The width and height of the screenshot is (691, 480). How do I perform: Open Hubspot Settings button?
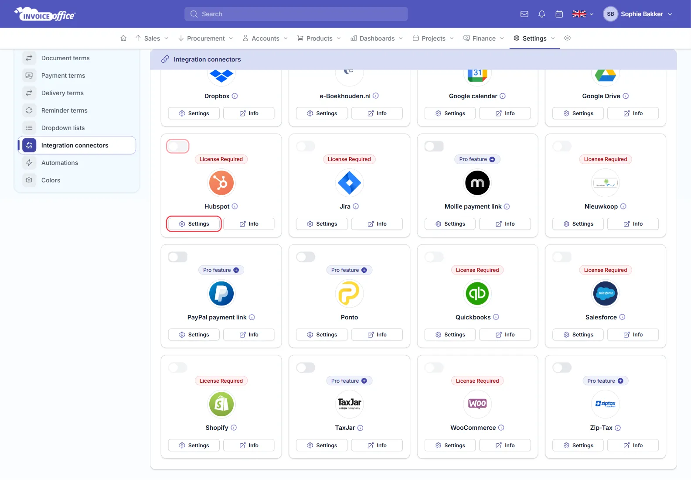194,224
